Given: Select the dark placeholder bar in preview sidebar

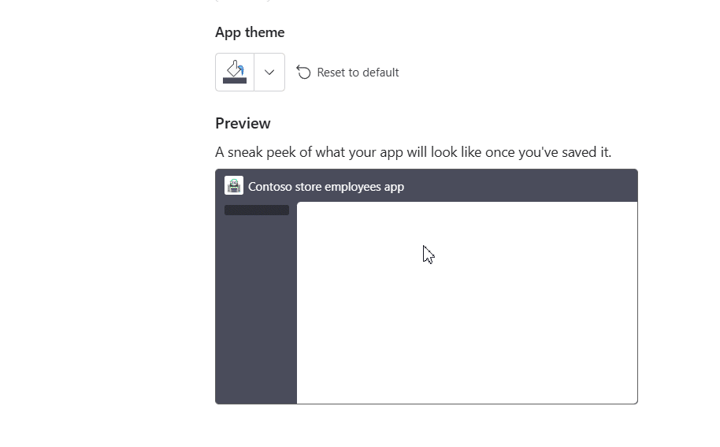Looking at the screenshot, I should click(x=257, y=210).
